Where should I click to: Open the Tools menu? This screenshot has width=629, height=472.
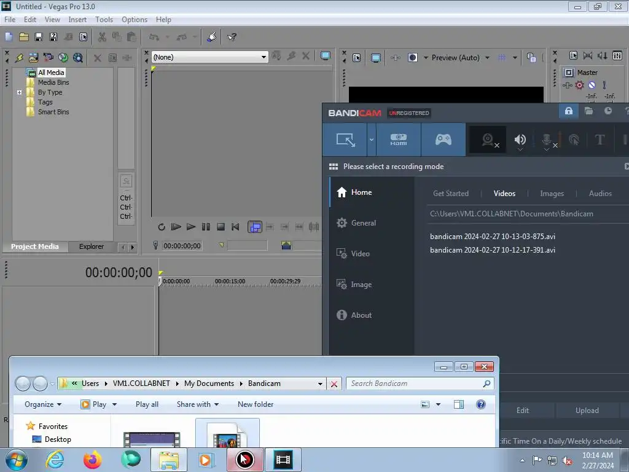coord(104,20)
